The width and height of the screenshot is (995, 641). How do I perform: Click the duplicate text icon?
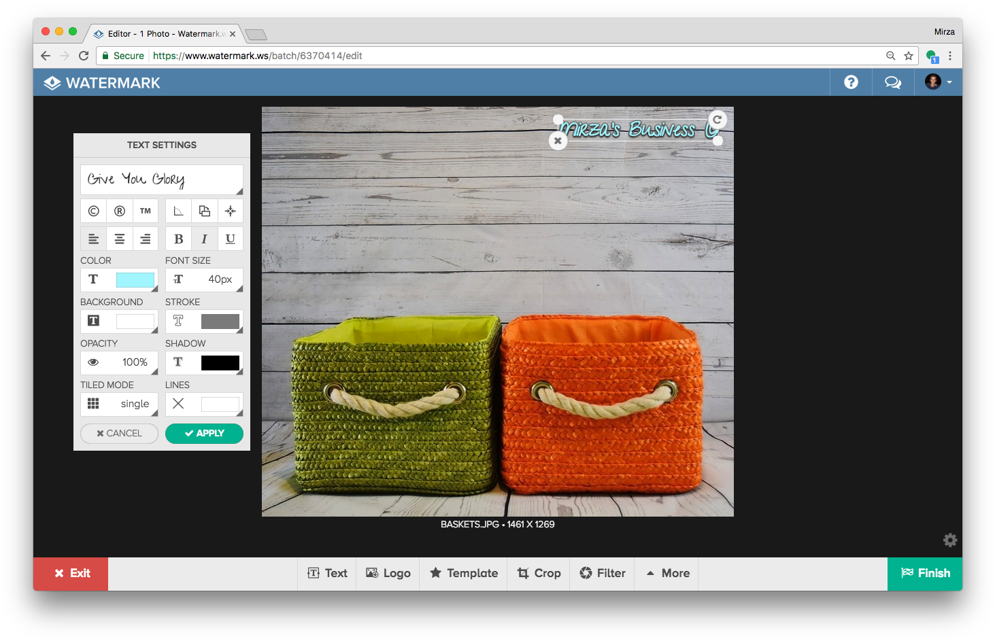coord(204,211)
